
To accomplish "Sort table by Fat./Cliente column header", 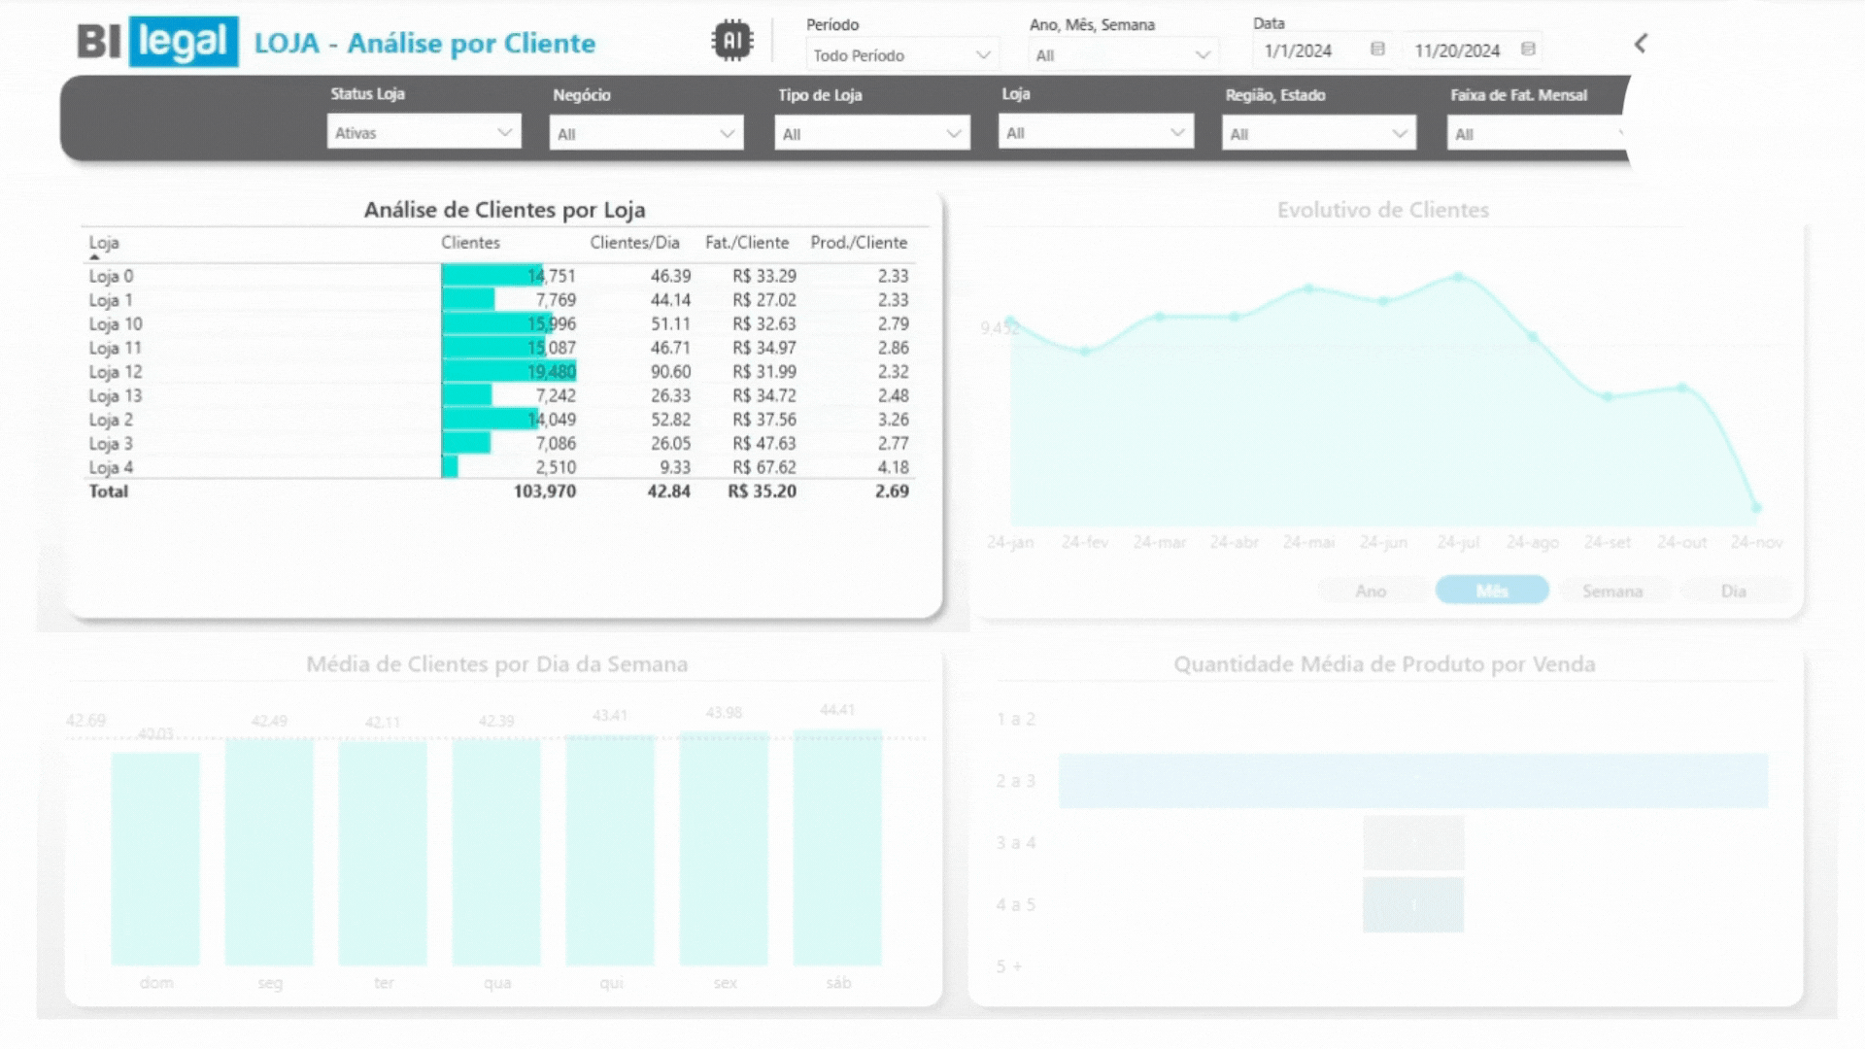I will (746, 243).
